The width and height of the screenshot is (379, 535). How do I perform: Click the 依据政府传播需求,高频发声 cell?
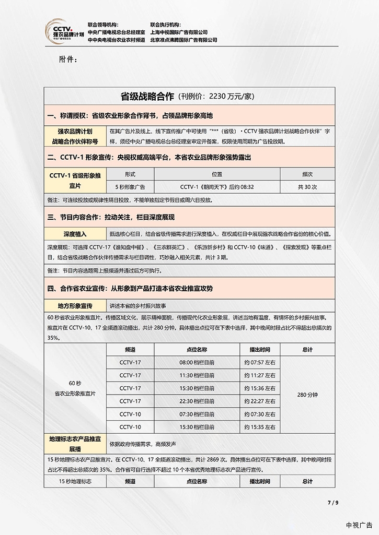pos(221,444)
